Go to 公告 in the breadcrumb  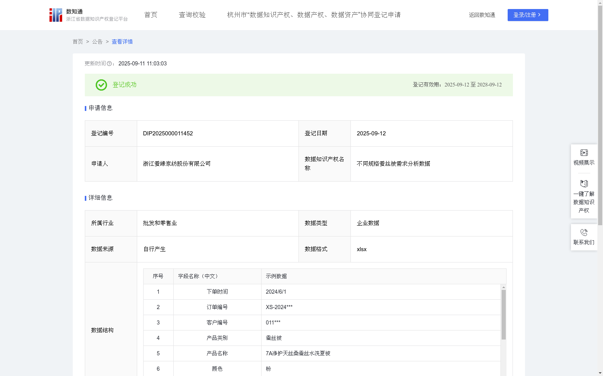coord(97,42)
